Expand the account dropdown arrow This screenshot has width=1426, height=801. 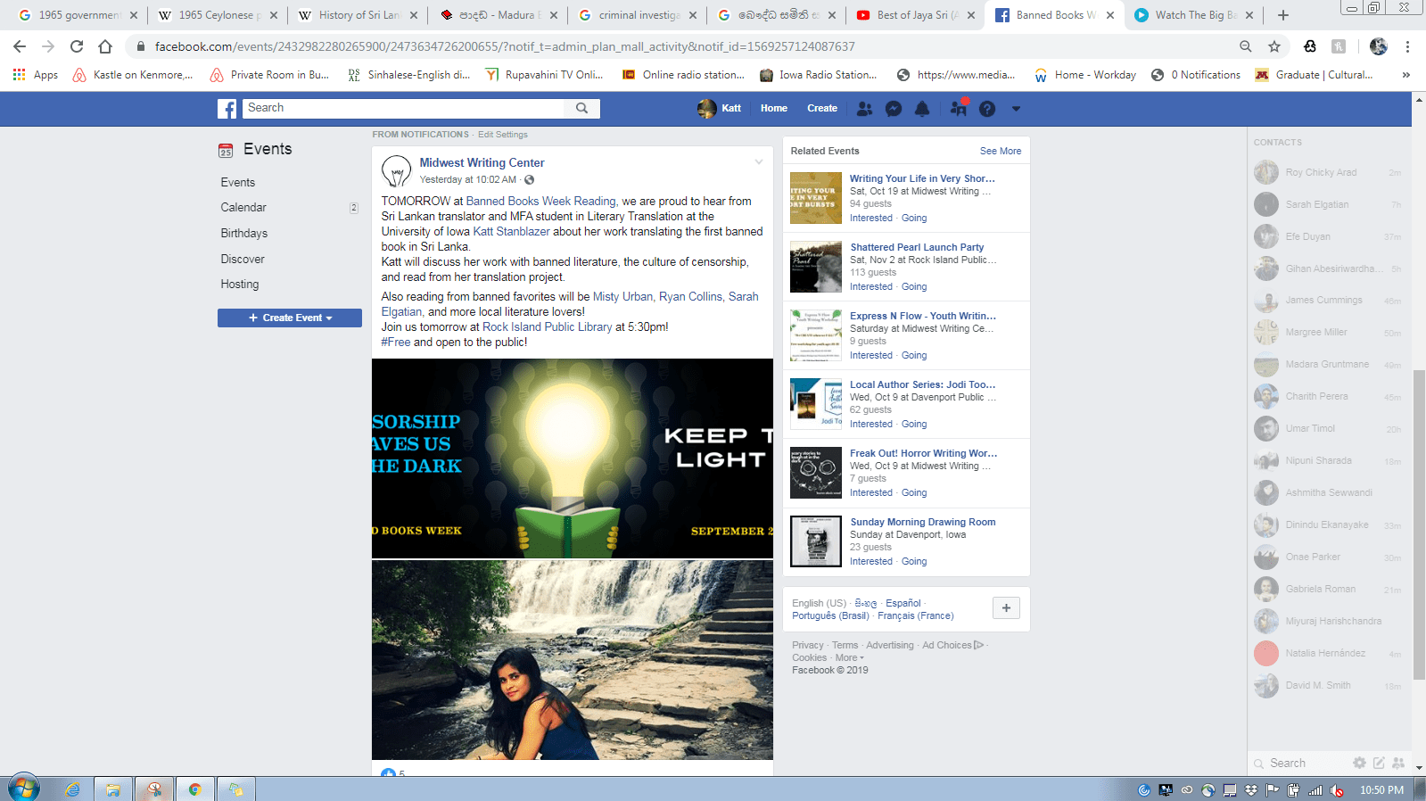tap(1016, 109)
